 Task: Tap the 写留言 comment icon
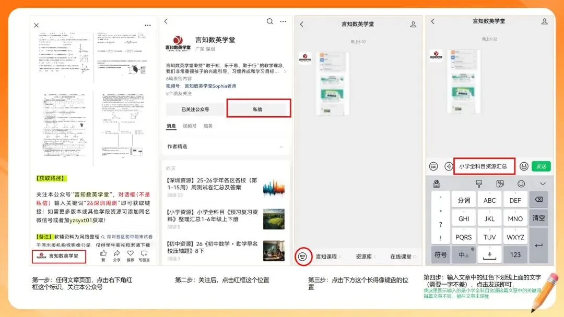(x=144, y=253)
